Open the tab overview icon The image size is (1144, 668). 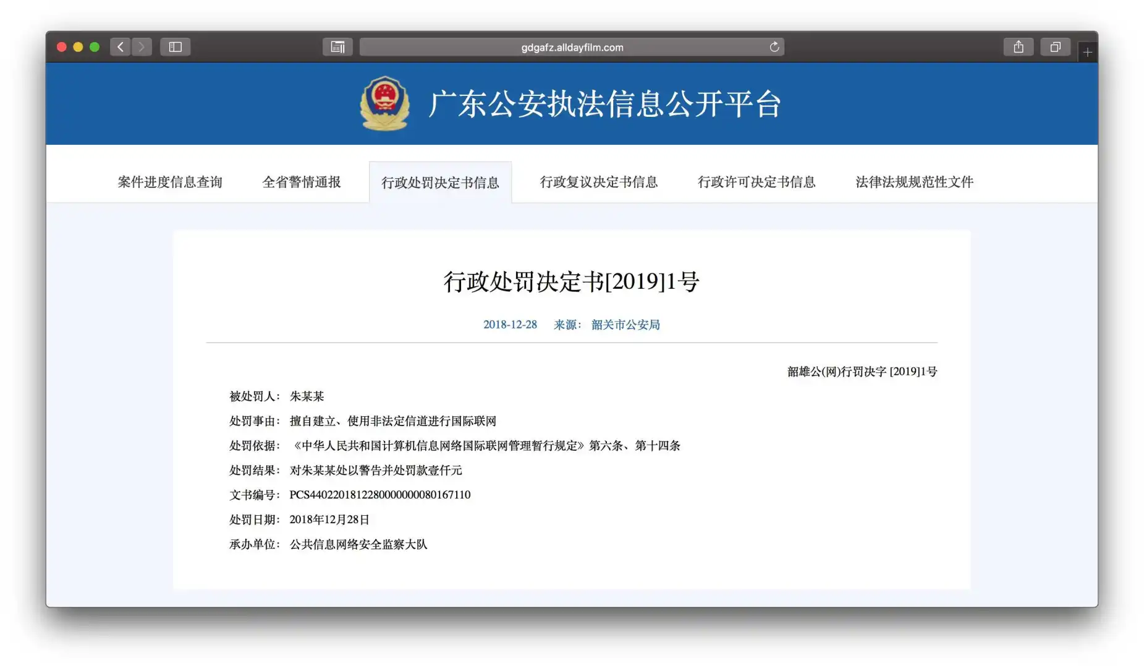[x=1055, y=46]
